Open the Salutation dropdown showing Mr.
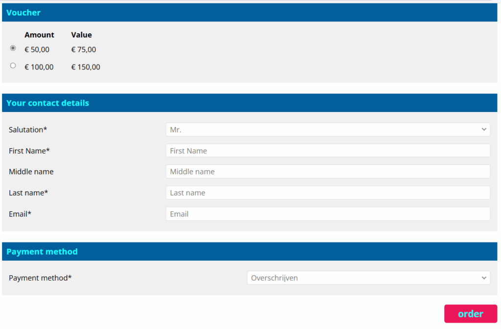The image size is (501, 329). click(x=328, y=130)
